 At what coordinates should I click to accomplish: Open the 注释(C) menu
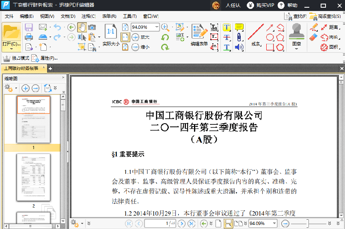[x=88, y=16]
